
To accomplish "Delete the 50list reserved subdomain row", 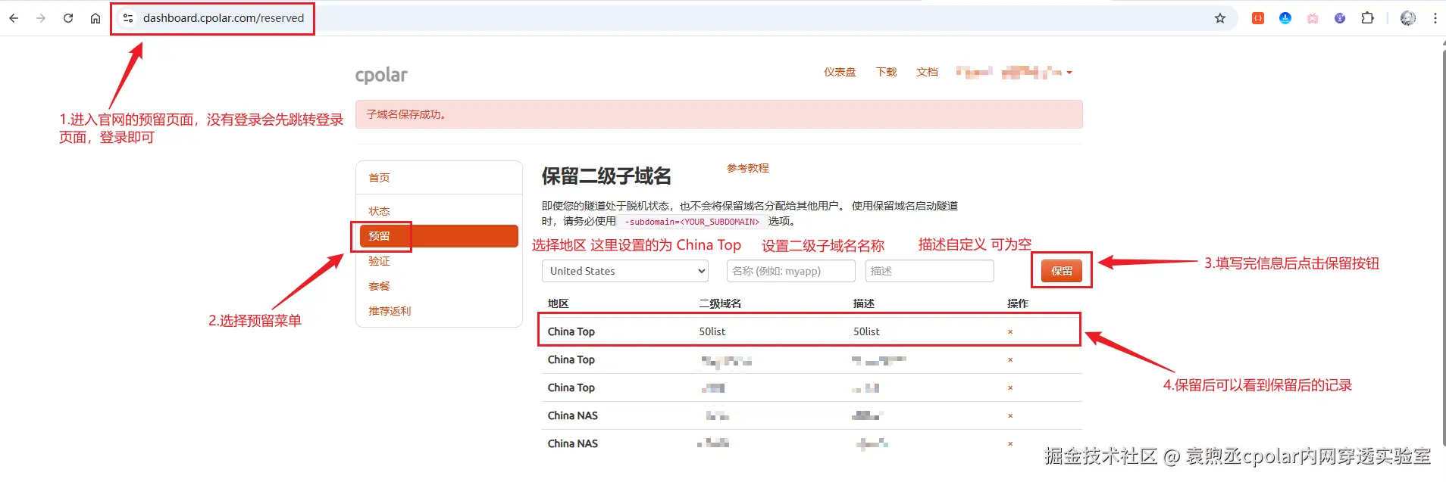I will [1010, 332].
